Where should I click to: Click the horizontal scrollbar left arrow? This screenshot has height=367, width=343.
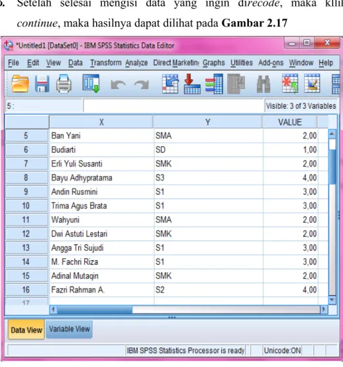(53, 310)
